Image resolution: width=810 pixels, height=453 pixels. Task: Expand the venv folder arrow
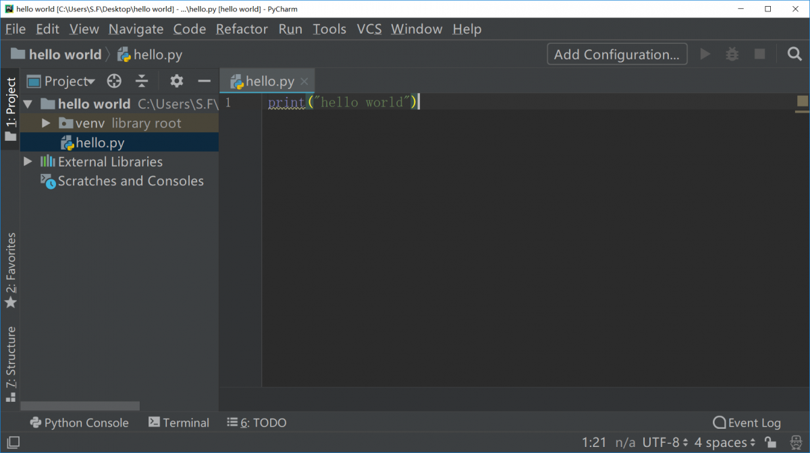(x=46, y=123)
